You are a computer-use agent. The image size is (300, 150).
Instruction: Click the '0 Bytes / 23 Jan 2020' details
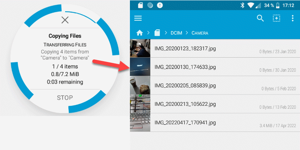(278, 52)
